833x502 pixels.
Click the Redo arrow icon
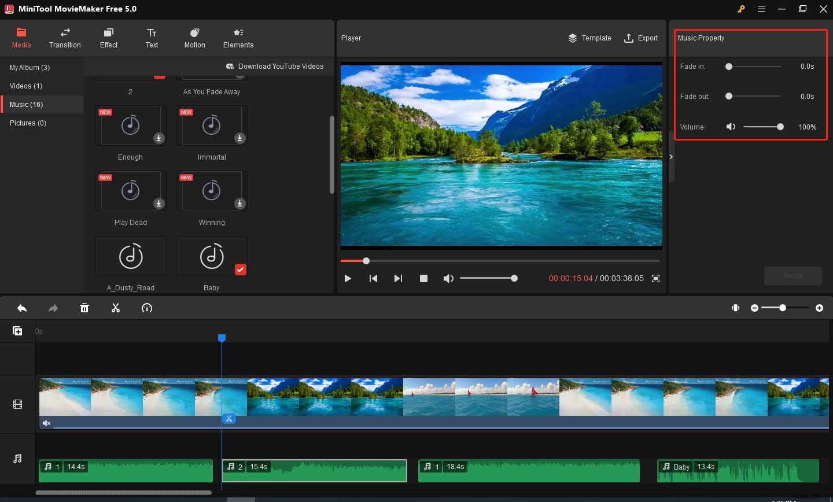tap(53, 308)
